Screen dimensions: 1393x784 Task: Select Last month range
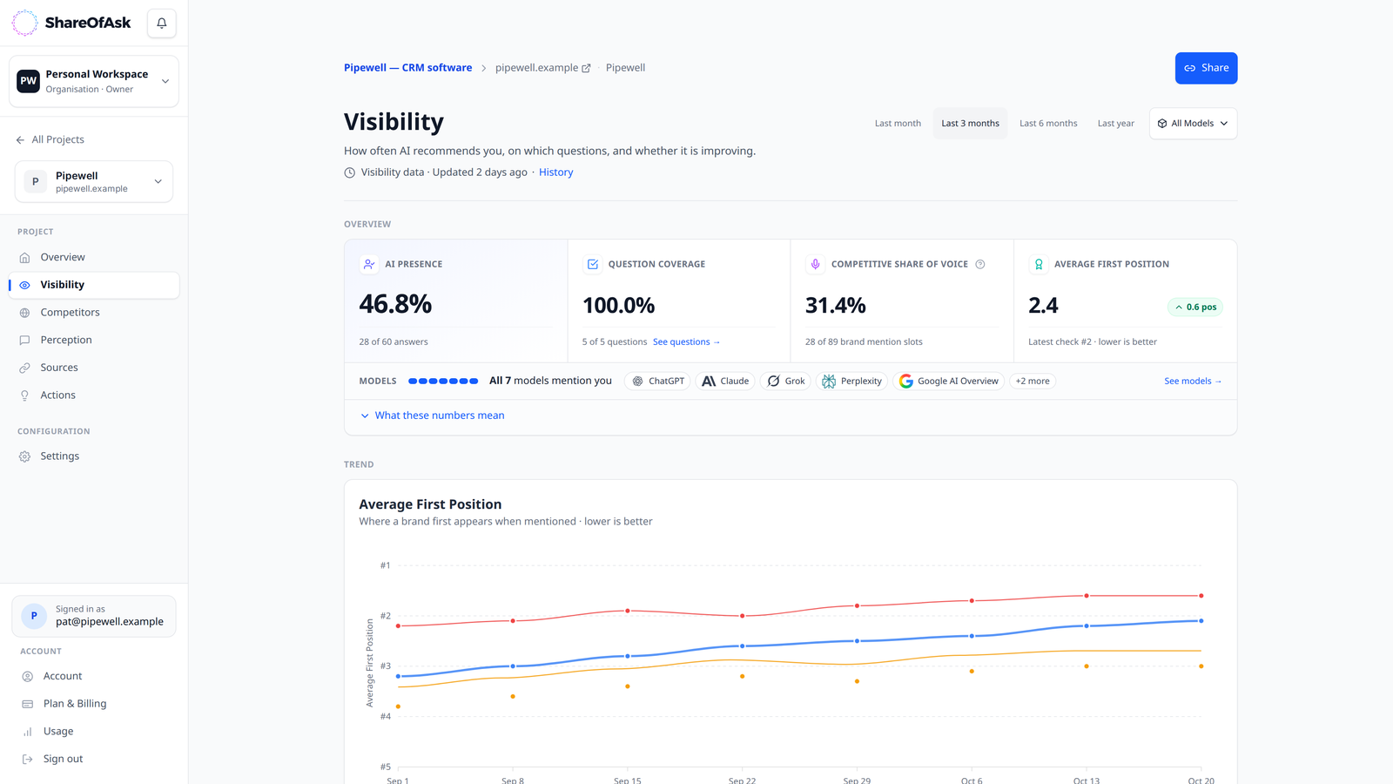pyautogui.click(x=898, y=124)
